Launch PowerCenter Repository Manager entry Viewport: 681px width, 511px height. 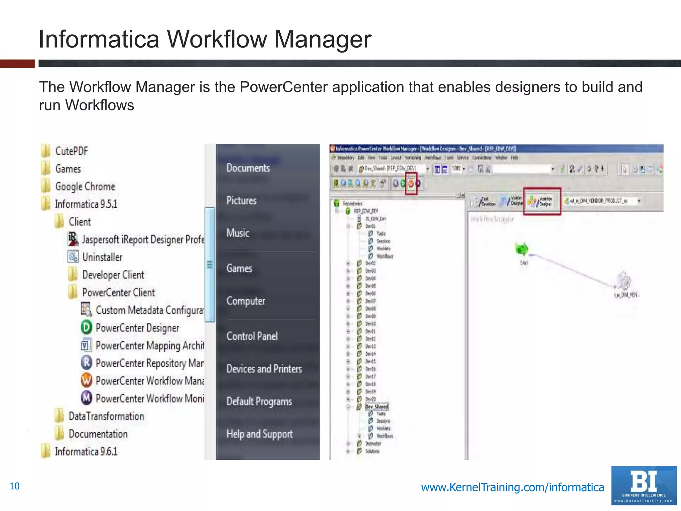142,363
